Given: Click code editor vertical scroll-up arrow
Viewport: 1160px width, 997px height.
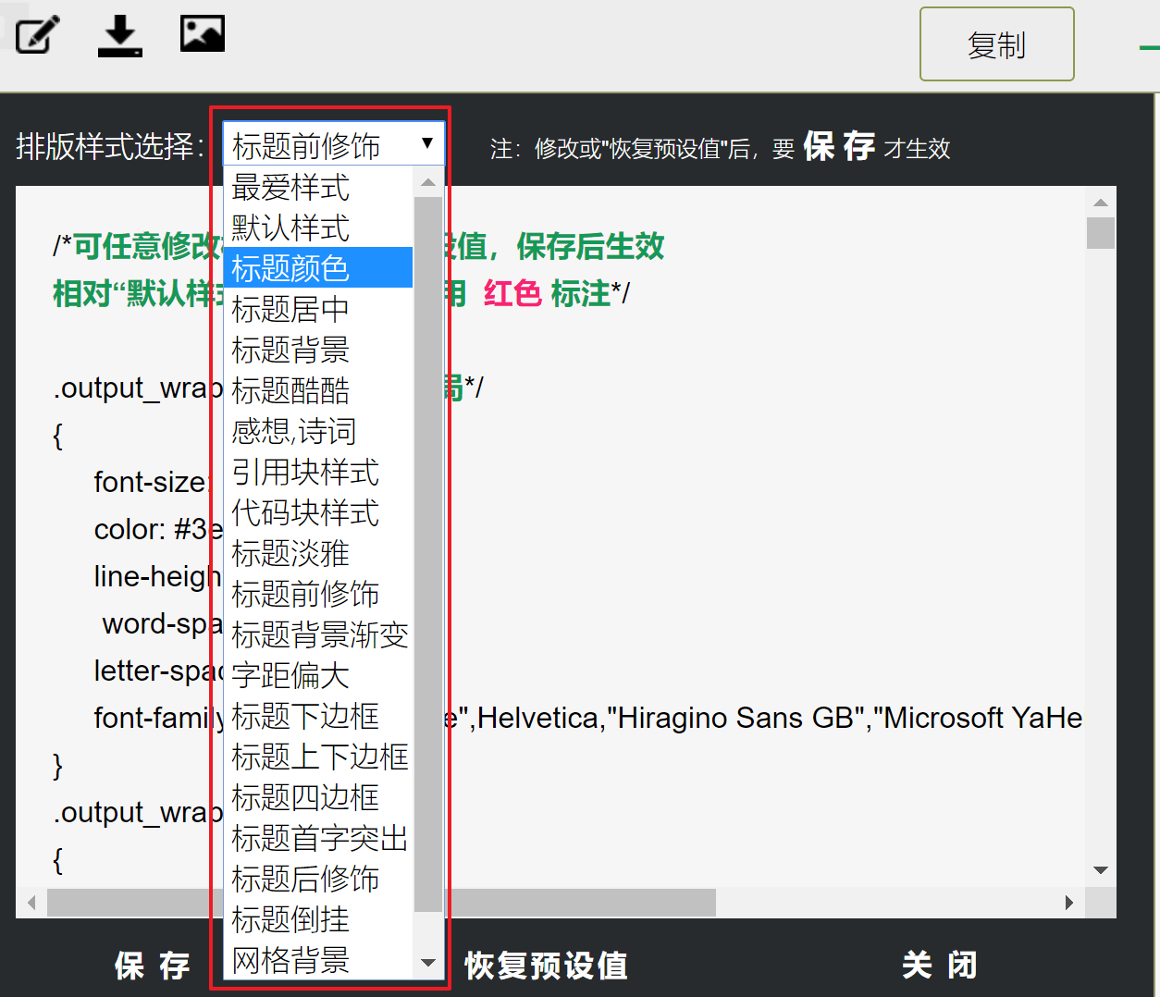Looking at the screenshot, I should point(1101,202).
